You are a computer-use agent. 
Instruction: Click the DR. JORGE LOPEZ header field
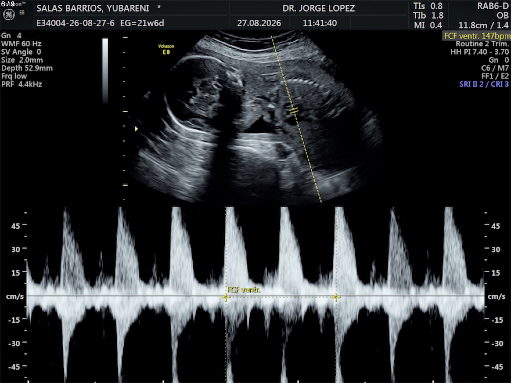(x=319, y=8)
